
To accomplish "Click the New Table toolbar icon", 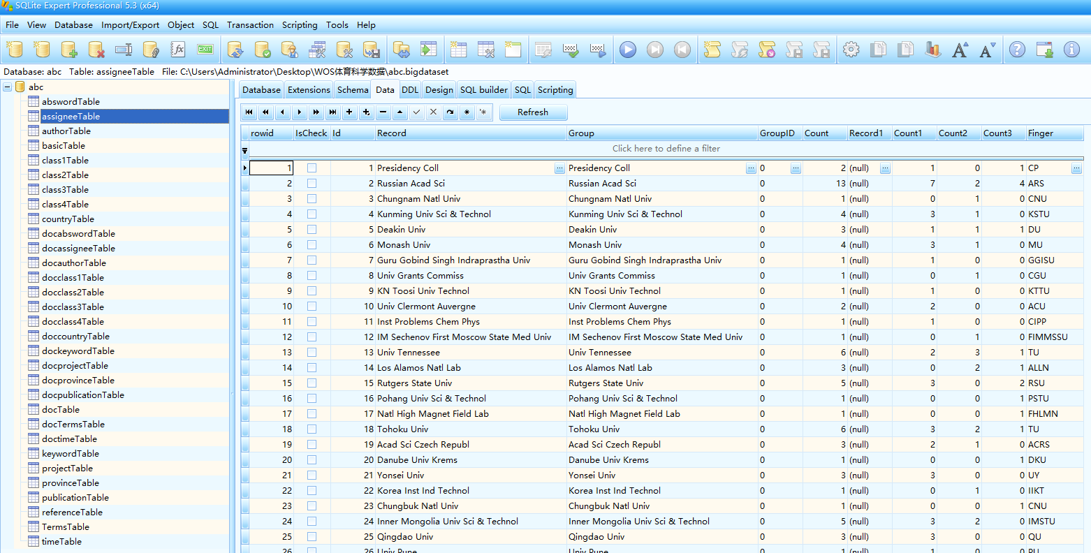I will pos(458,50).
